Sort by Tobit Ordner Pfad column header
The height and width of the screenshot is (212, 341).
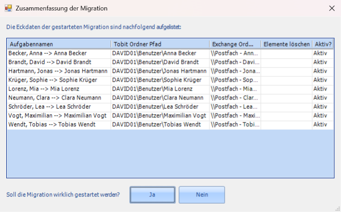[160, 44]
